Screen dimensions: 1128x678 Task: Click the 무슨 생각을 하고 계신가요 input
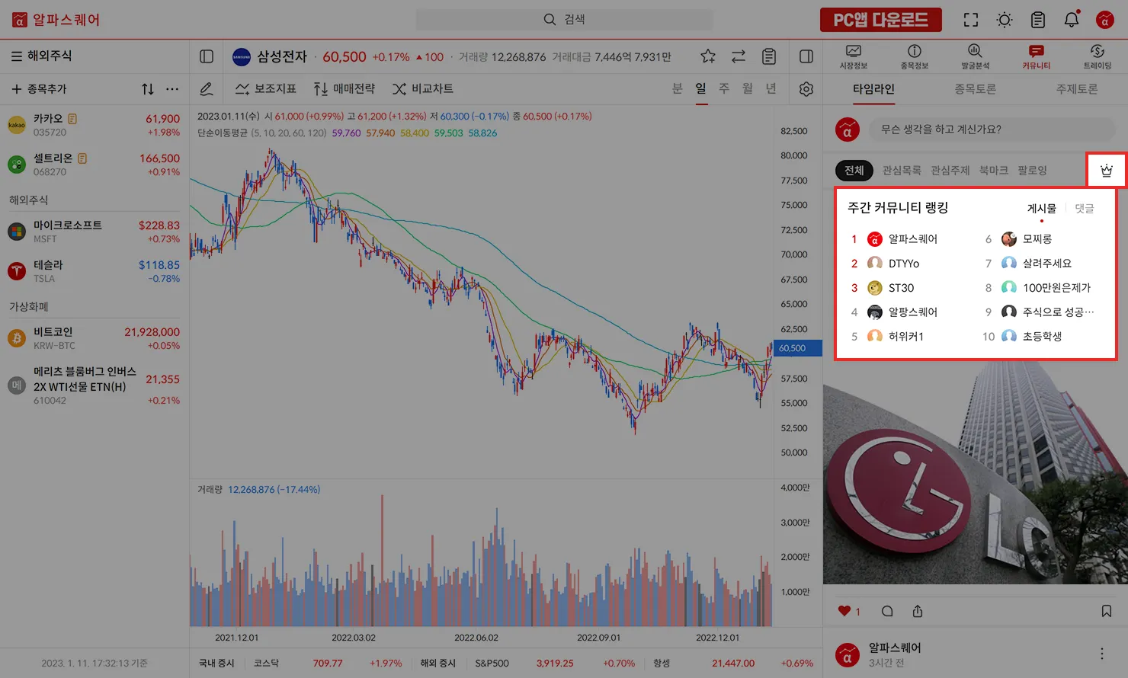coord(992,130)
